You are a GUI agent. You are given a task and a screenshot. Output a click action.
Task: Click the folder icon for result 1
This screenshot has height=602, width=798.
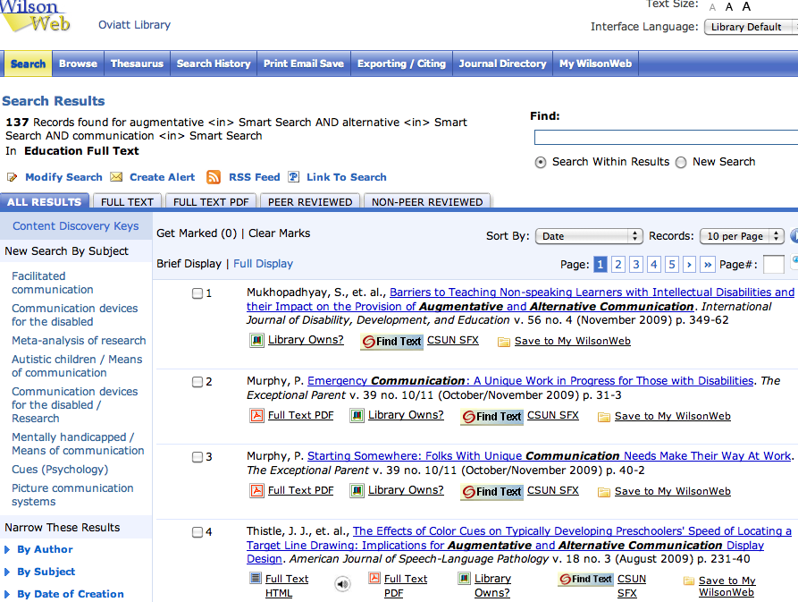[x=504, y=342]
